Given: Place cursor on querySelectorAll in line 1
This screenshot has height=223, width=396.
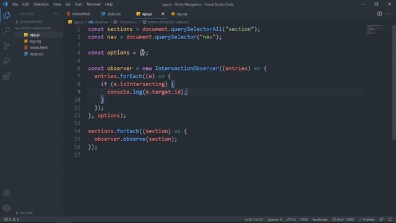Looking at the screenshot, I should [196, 29].
